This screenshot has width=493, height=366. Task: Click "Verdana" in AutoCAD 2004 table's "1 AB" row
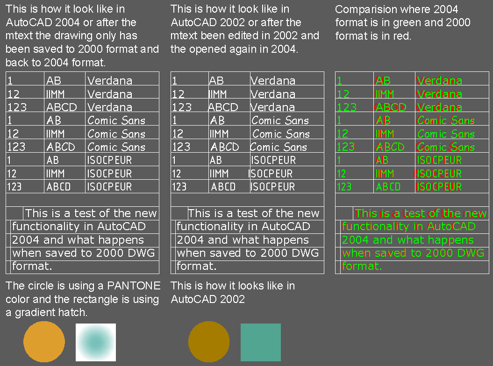(110, 81)
